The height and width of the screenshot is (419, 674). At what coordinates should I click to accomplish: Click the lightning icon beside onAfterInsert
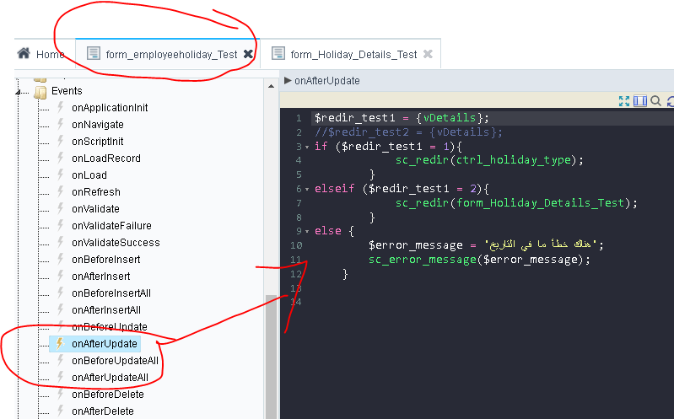click(x=61, y=276)
